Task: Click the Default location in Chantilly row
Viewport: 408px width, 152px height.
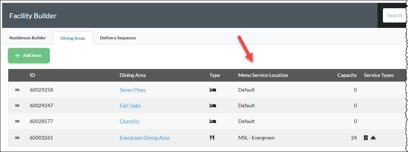Action: [246, 121]
